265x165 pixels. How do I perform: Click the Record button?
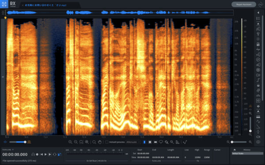pos(38,154)
